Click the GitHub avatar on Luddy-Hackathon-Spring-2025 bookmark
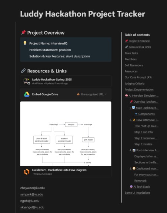This screenshot has width=167, height=213. click(27, 81)
